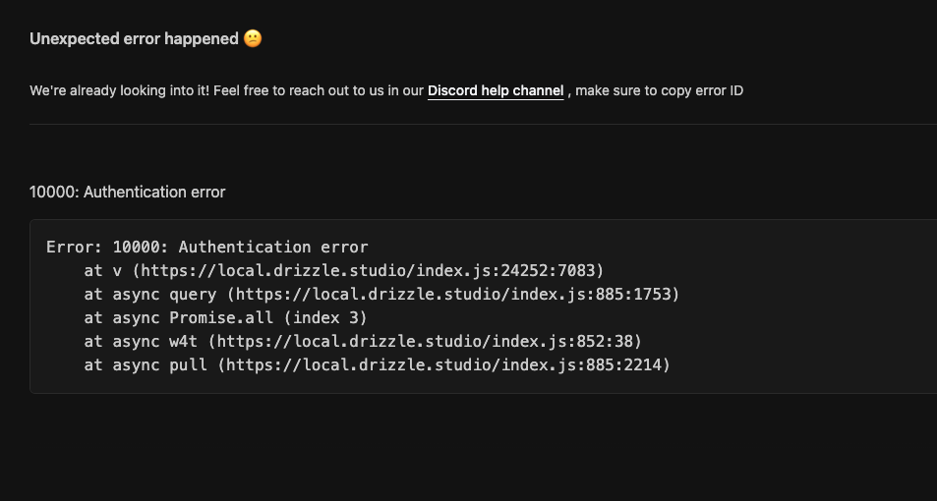Viewport: 937px width, 501px height.
Task: Click the '10000: Authentication error' title above code block
Action: (128, 193)
